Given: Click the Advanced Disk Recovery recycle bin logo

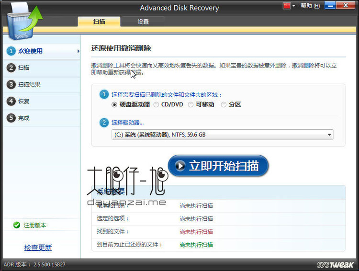Looking at the screenshot, I should point(24,21).
